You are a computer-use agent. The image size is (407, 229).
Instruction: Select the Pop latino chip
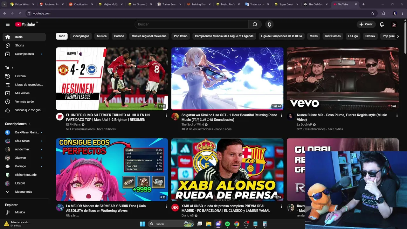tap(181, 36)
